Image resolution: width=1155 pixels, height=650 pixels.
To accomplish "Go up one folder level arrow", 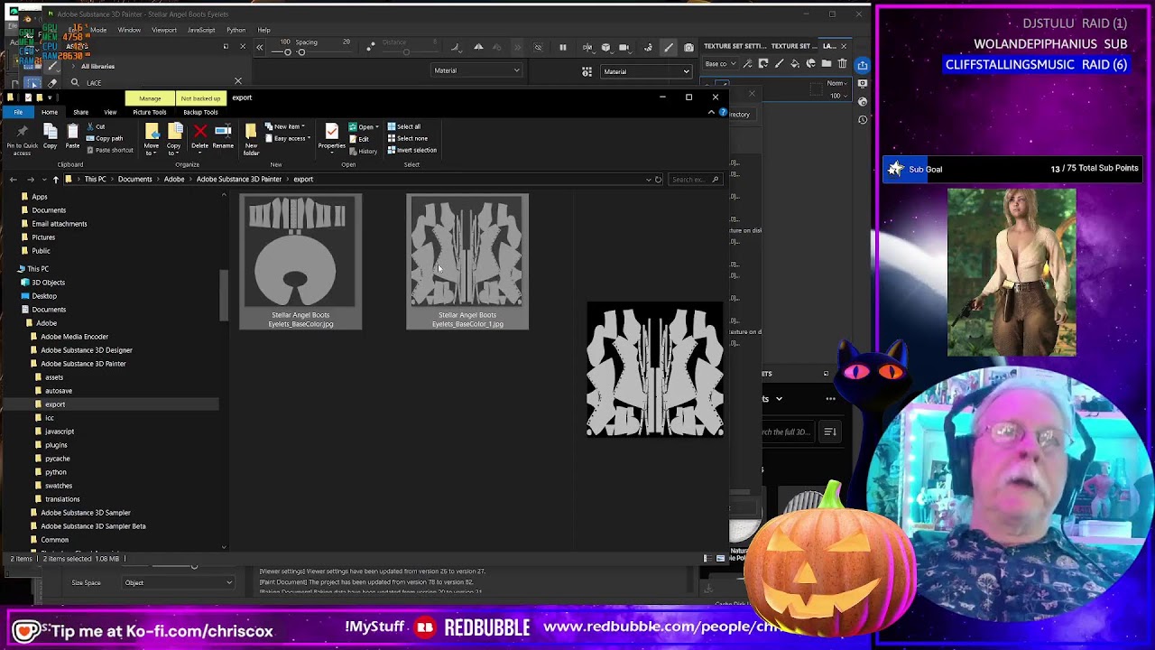I will (56, 179).
